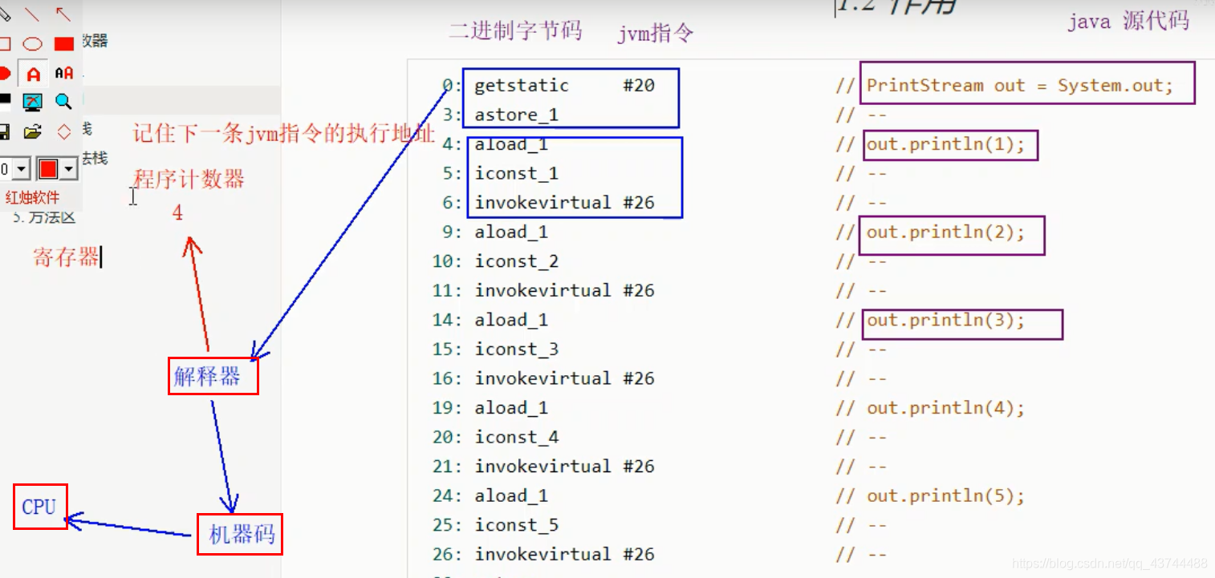Click the getstatic #20 instruction
The height and width of the screenshot is (578, 1215).
coord(565,86)
